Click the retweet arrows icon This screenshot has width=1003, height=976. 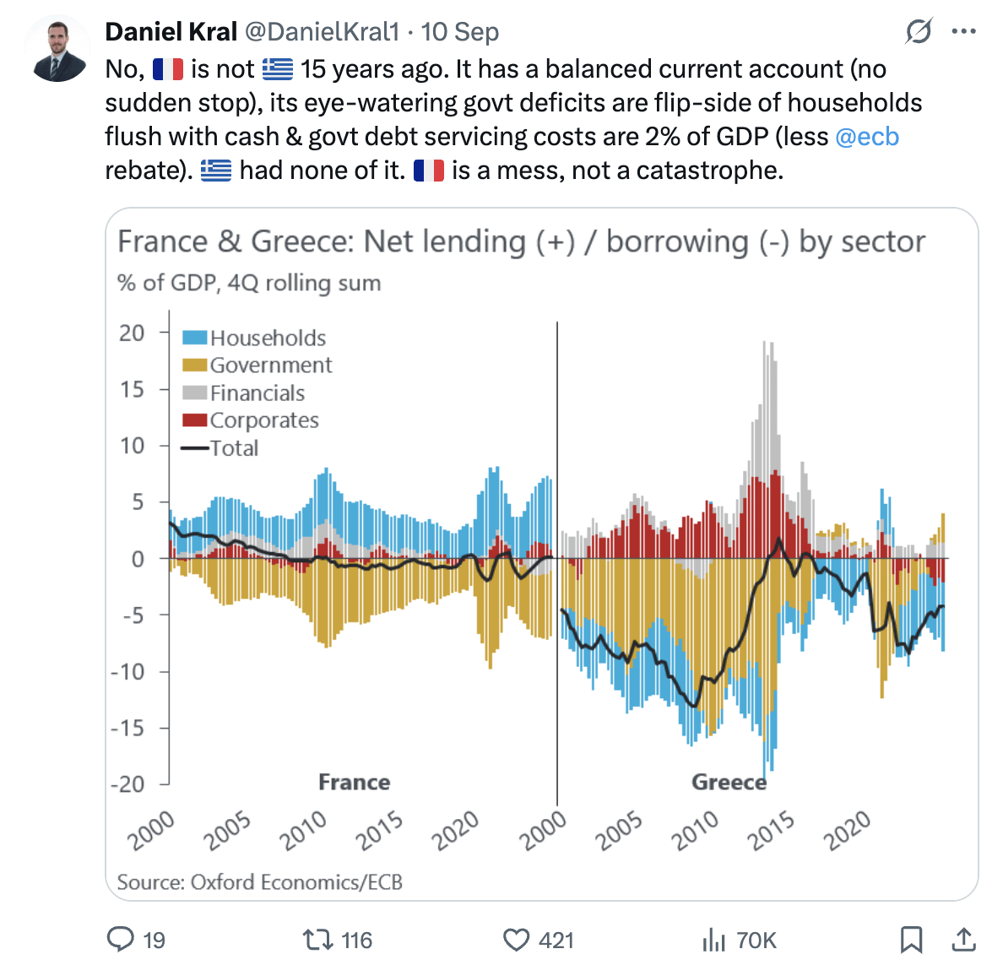317,940
